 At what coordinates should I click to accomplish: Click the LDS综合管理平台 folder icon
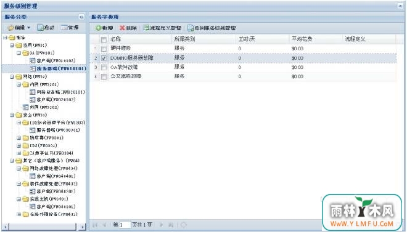click(x=25, y=123)
